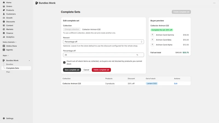Click the 3 products table cell
The width and height of the screenshot is (219, 123).
click(110, 84)
